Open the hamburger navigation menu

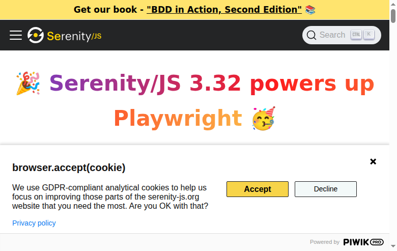click(16, 35)
